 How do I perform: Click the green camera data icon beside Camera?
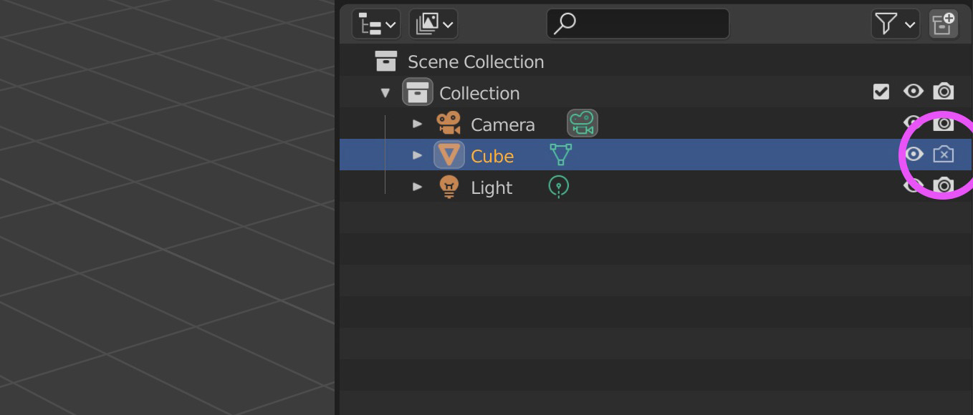point(582,123)
